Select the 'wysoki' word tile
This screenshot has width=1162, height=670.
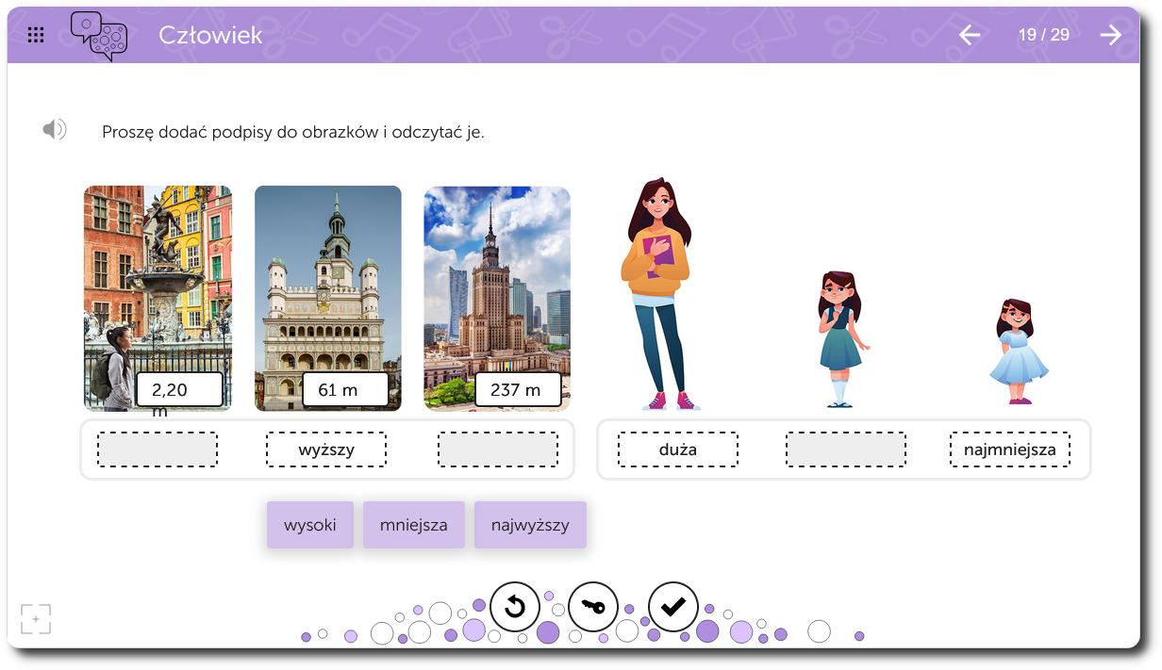pyautogui.click(x=310, y=525)
